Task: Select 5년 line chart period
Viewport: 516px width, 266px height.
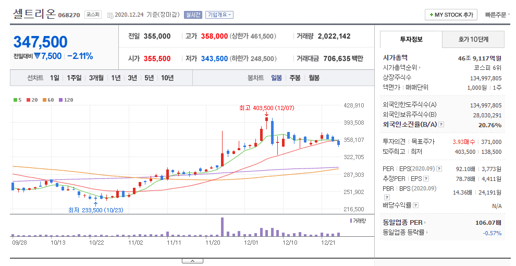Action: 149,78
